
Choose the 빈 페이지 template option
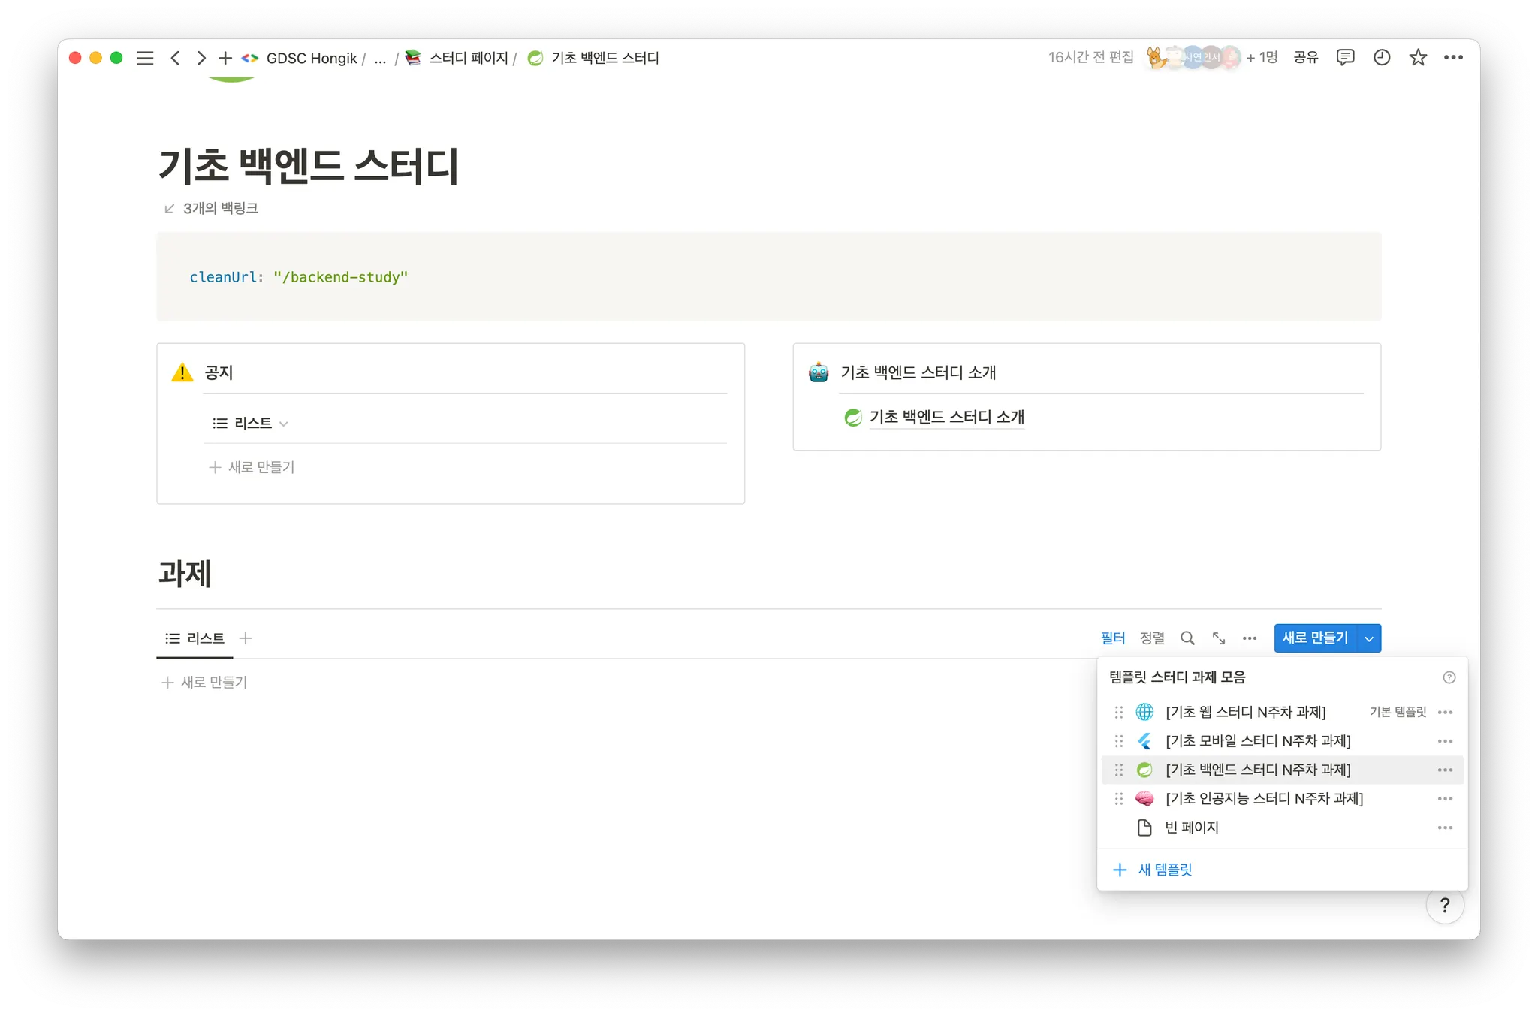click(x=1191, y=828)
